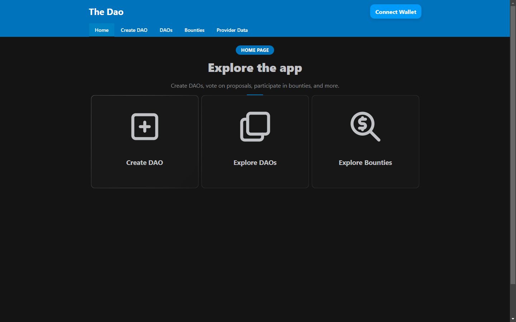Click the scrollbar down arrow

click(513, 319)
